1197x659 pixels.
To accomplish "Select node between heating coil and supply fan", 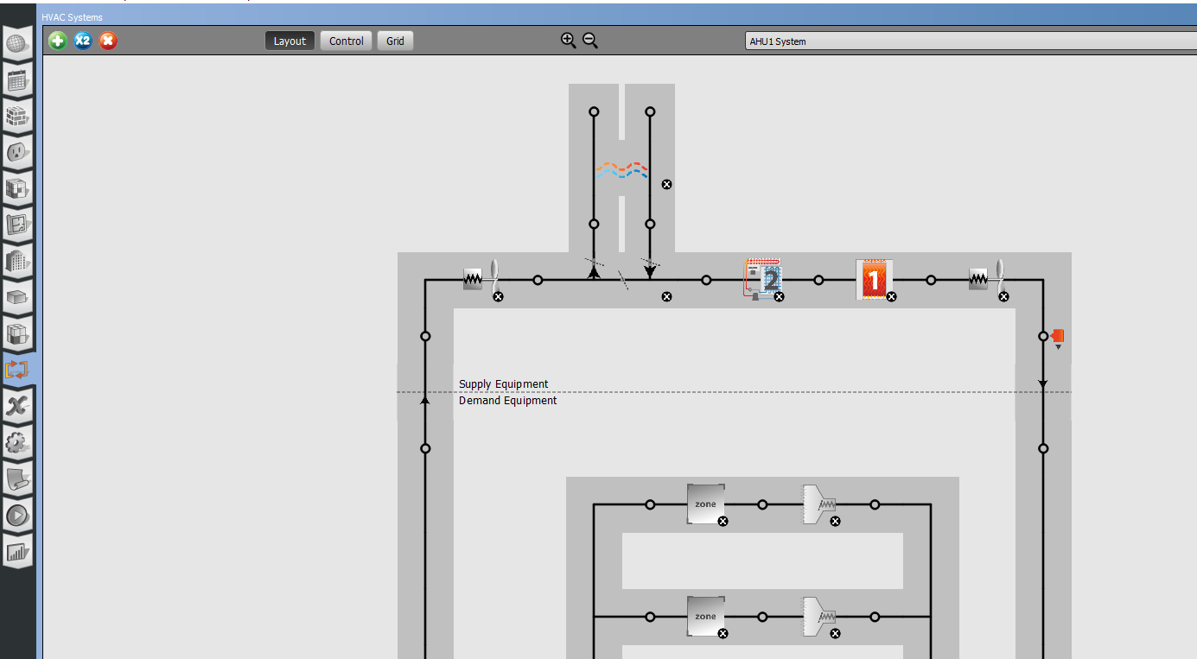I will 931,280.
